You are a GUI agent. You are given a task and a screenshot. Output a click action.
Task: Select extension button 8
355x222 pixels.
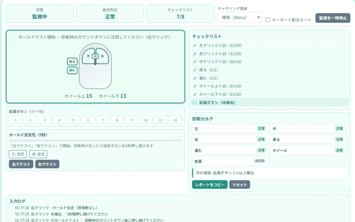pos(117,120)
